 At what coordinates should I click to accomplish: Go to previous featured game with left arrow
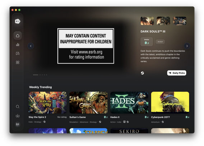coord(31,46)
